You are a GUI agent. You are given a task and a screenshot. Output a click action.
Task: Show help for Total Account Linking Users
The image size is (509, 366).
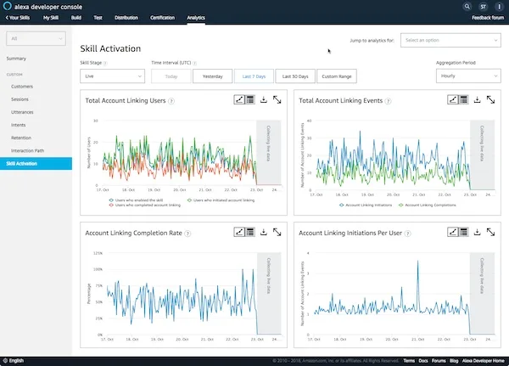click(171, 101)
